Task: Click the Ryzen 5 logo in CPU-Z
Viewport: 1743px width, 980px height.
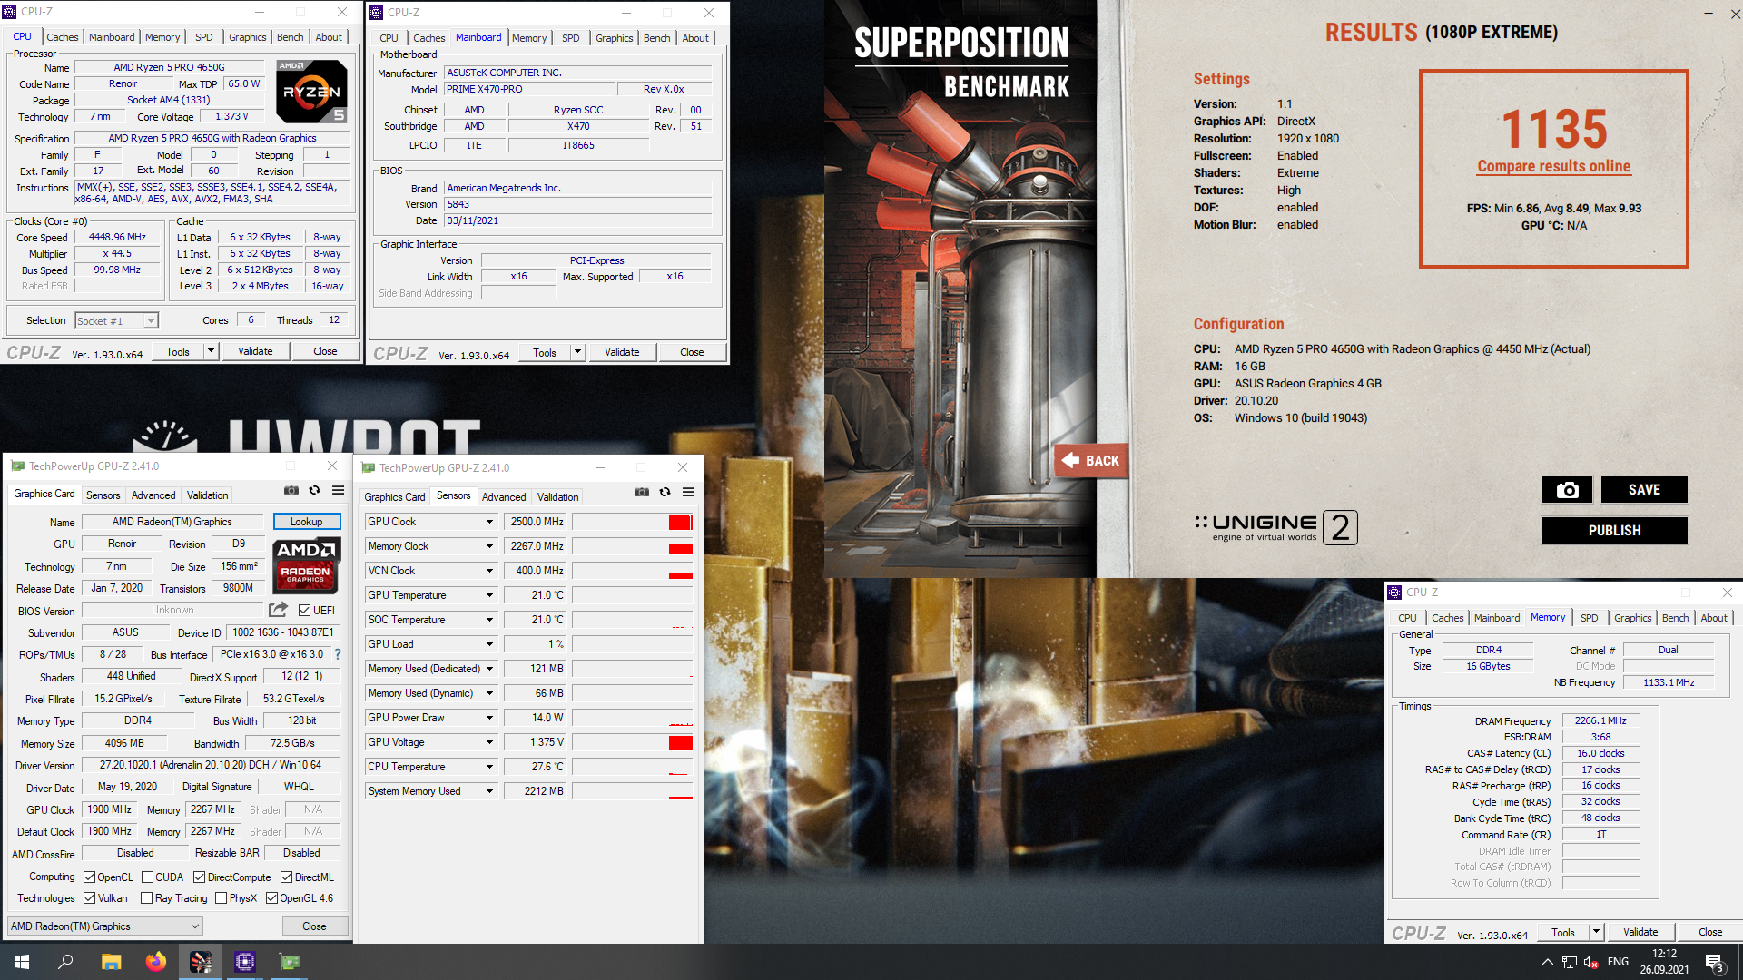Action: pos(311,92)
